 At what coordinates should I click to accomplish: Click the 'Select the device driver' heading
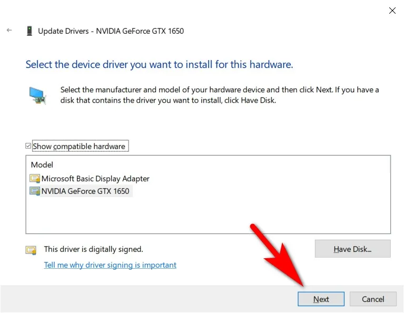[159, 64]
